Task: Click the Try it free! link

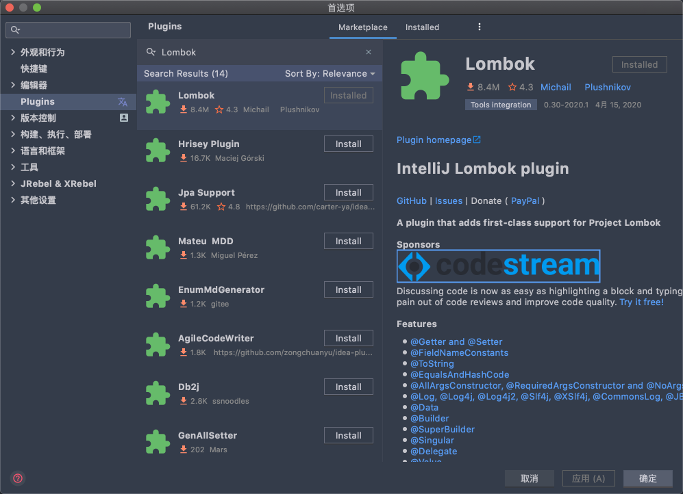Action: (x=642, y=302)
